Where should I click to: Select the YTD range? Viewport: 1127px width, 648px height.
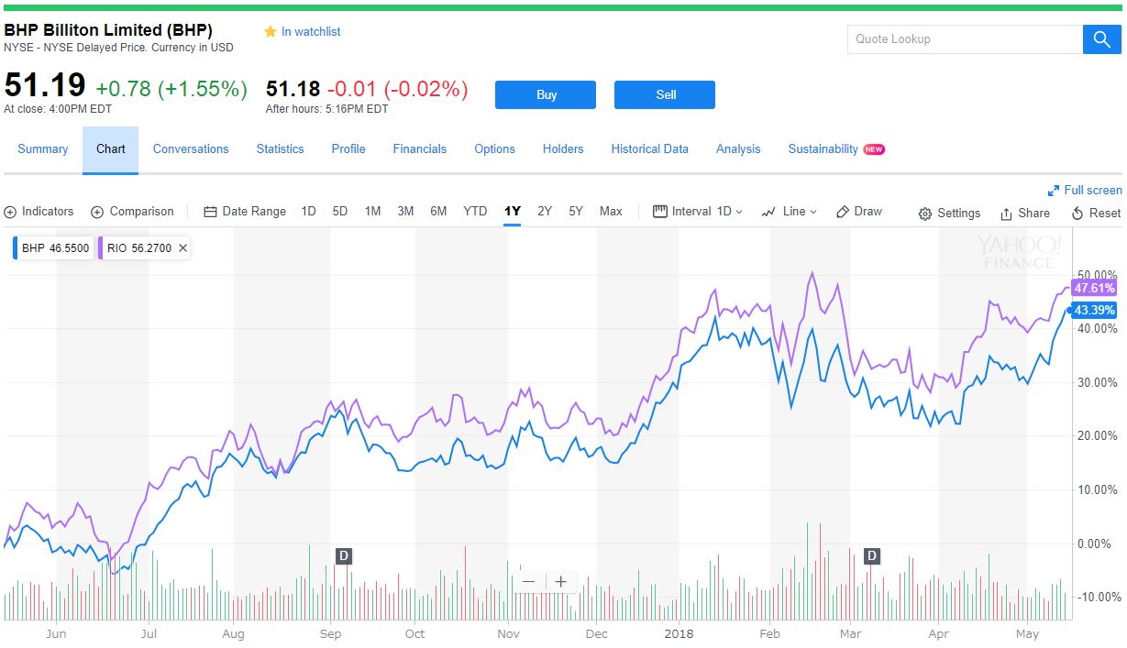coord(475,212)
